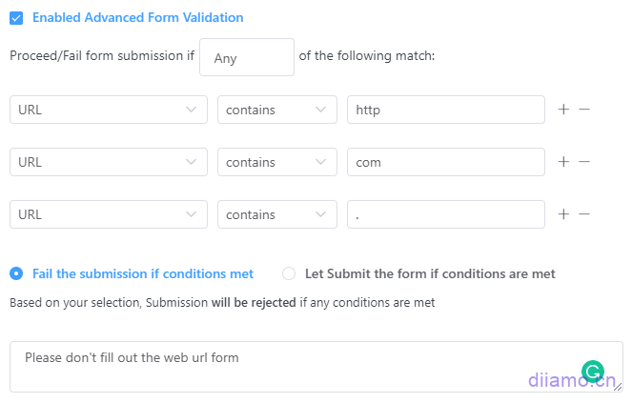
Task: Click the error message text area
Action: [286, 367]
